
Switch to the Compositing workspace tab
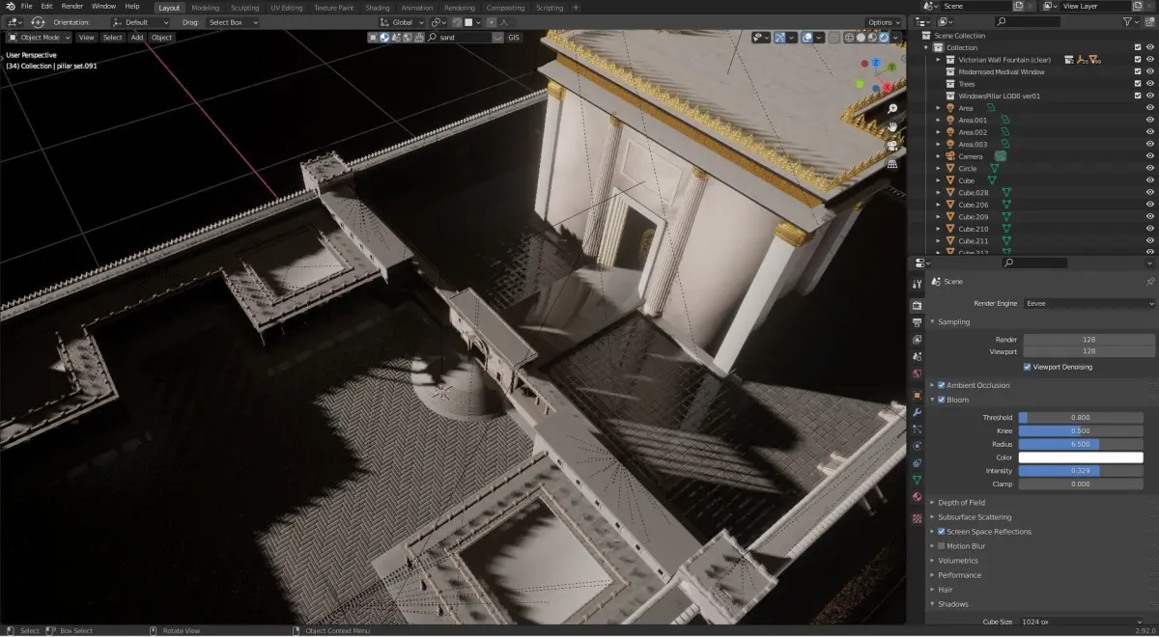point(505,8)
